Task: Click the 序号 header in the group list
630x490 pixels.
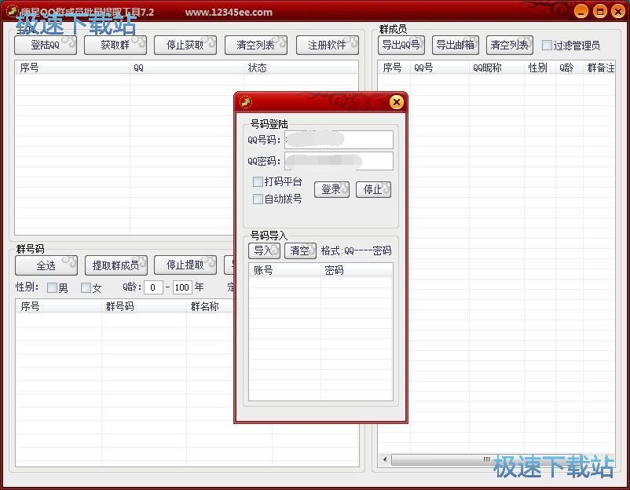Action: coord(59,306)
